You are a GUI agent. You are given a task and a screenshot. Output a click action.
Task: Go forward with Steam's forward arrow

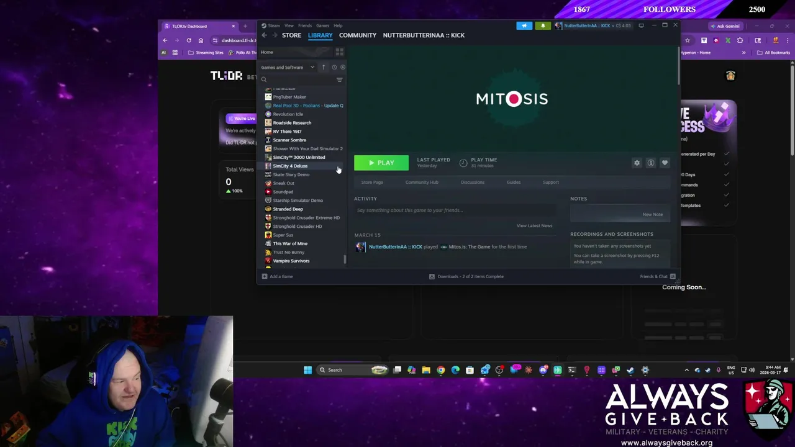275,35
